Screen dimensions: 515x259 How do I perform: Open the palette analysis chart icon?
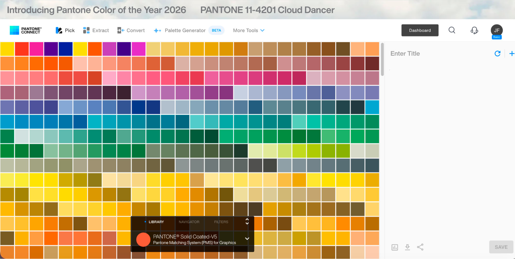point(394,247)
